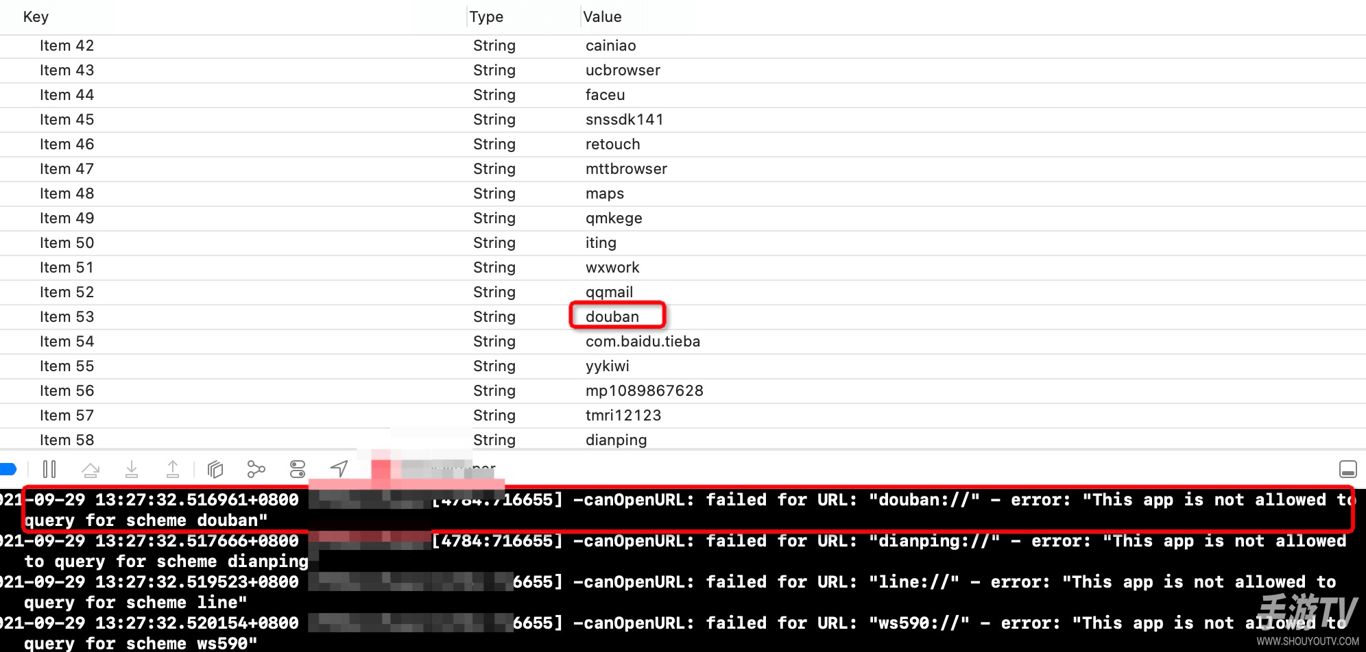The image size is (1366, 652).
Task: Select the Item 48 key
Action: click(67, 194)
